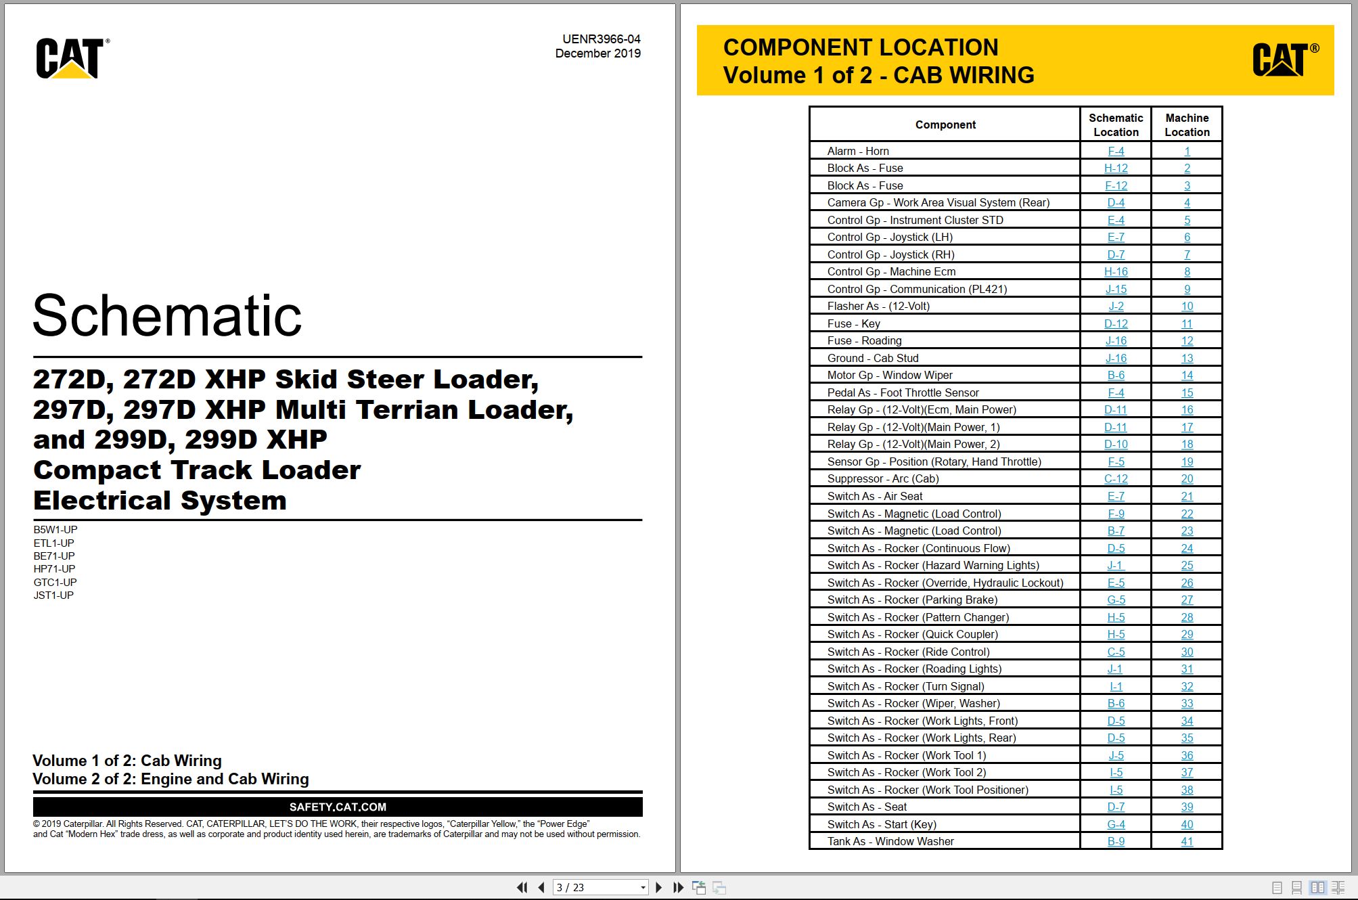Select the document number UENR3966-04
This screenshot has width=1358, height=900.
[601, 39]
